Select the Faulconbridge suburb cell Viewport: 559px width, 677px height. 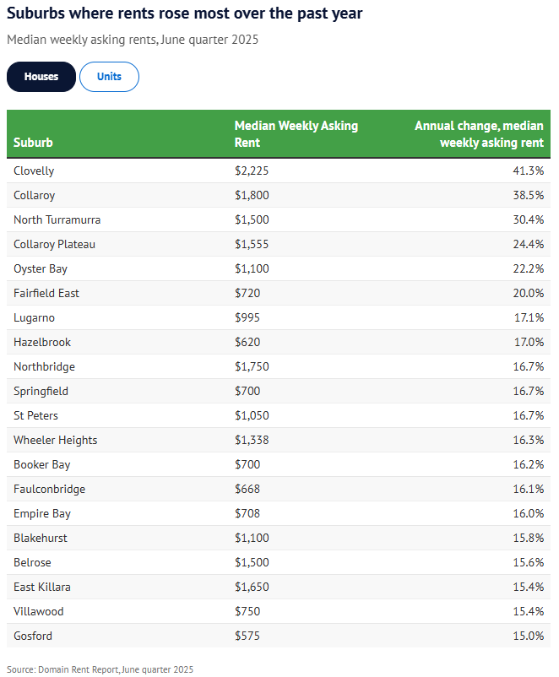49,489
